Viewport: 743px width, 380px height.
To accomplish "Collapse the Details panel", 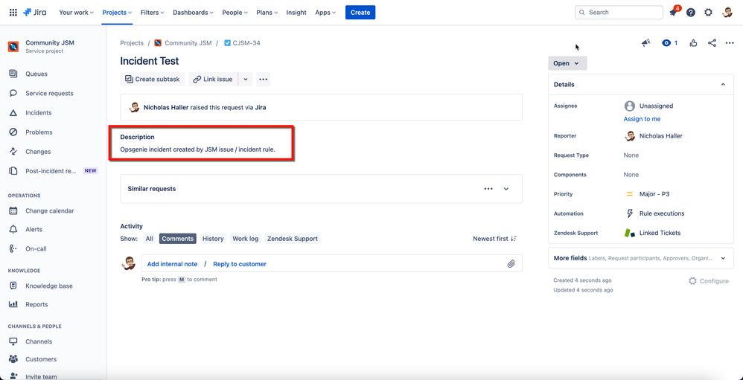I will [723, 84].
